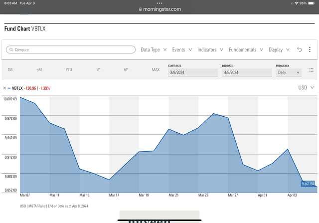This screenshot has width=319, height=223.
Task: Click the USD | MSTARFund footnote text
Action: coord(54,206)
